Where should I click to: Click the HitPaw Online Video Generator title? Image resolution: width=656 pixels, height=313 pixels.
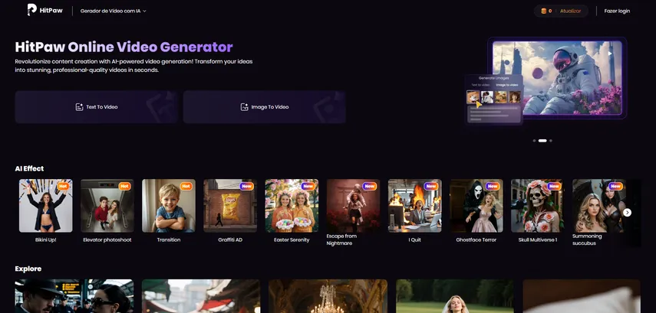[x=124, y=47]
